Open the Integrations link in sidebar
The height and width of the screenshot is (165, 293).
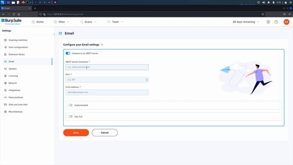[14, 90]
